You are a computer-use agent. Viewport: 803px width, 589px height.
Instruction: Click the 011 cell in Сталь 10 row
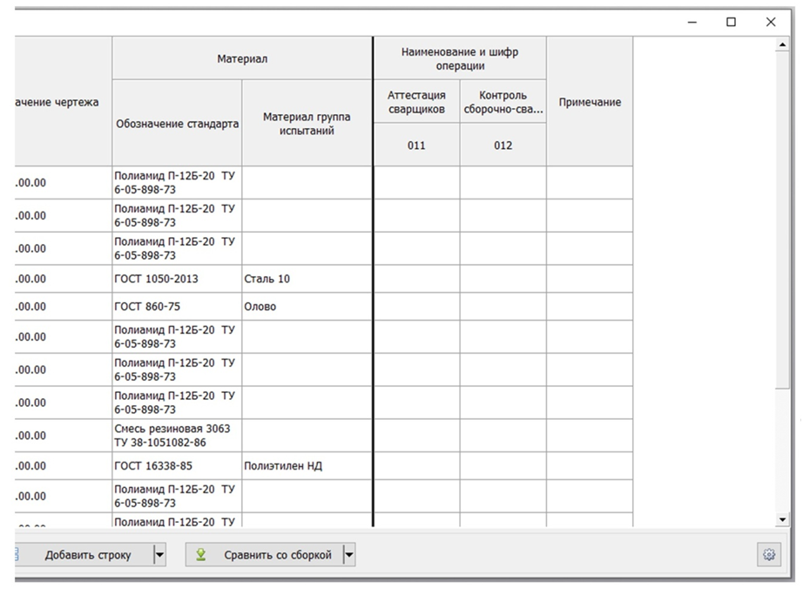coord(416,279)
